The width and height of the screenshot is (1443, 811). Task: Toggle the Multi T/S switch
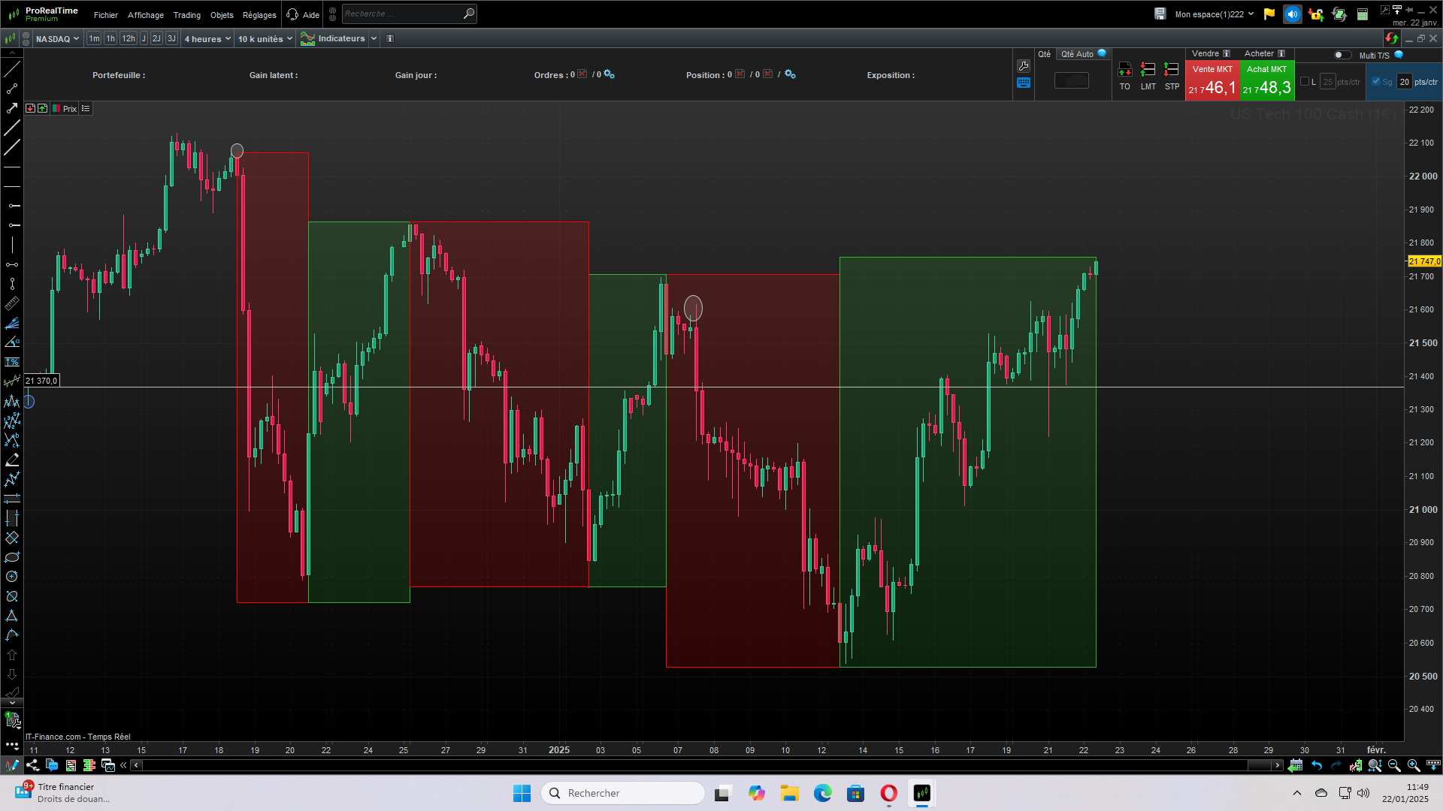coord(1342,55)
